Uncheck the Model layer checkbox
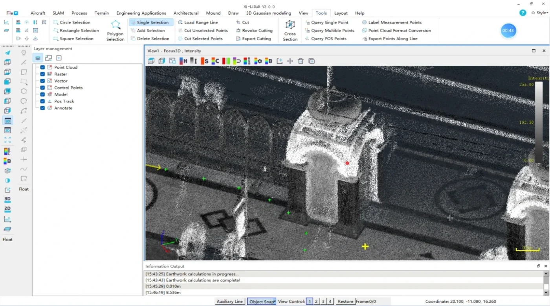 [x=42, y=94]
